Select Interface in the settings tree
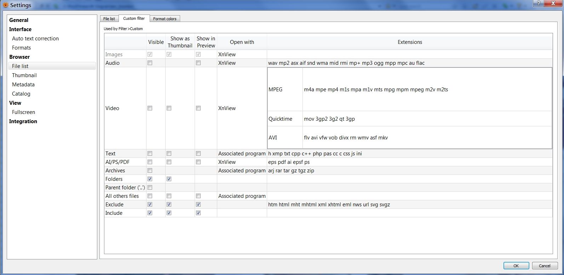 click(20, 29)
